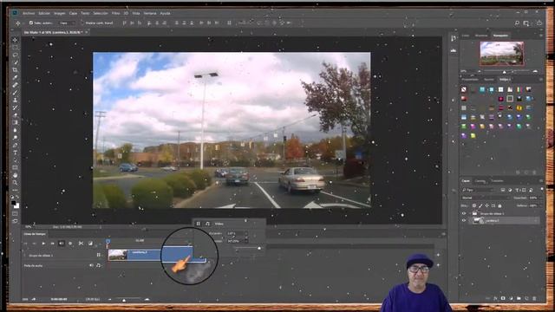Click the timeline playhead marker

point(108,242)
